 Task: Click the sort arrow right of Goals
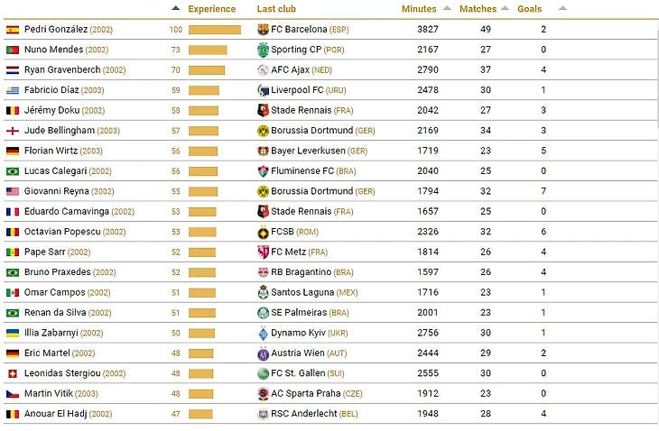coord(562,9)
